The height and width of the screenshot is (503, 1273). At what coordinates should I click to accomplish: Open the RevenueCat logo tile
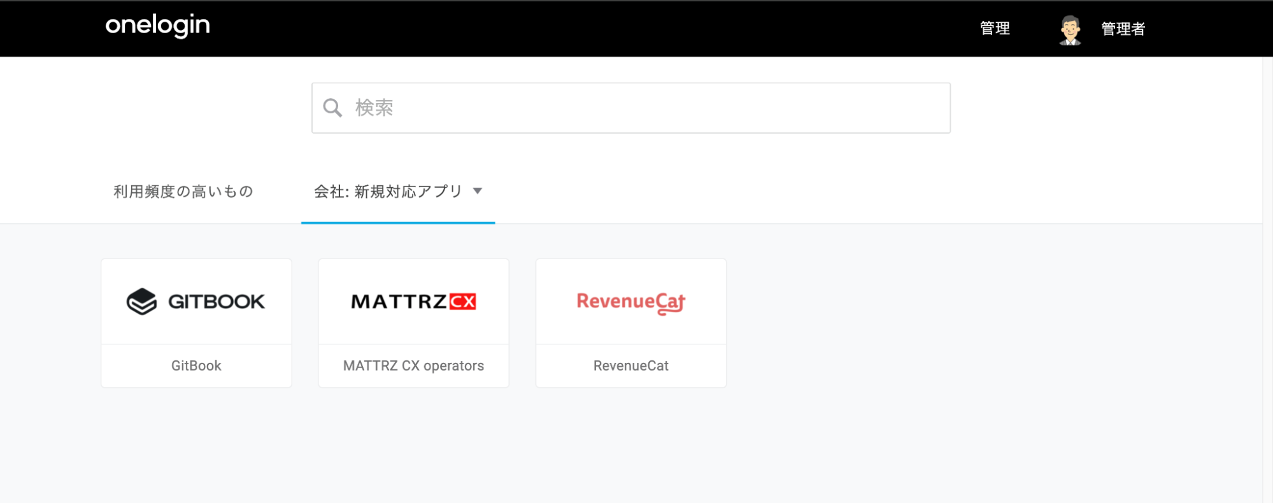(x=630, y=301)
